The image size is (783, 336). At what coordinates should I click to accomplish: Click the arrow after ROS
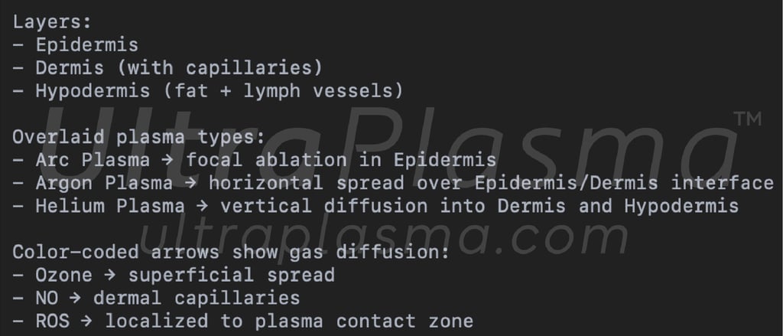(x=87, y=321)
